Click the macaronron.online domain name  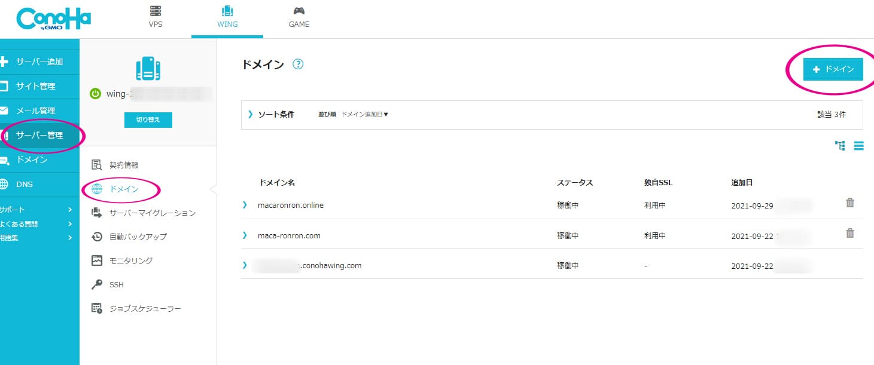tap(291, 205)
